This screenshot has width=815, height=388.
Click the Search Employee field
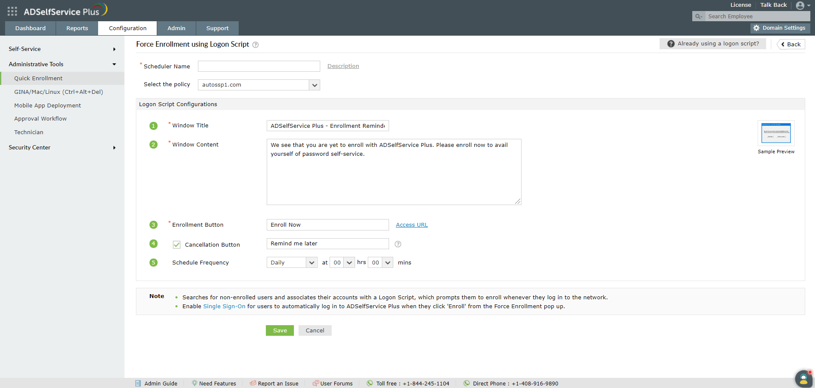click(x=757, y=17)
